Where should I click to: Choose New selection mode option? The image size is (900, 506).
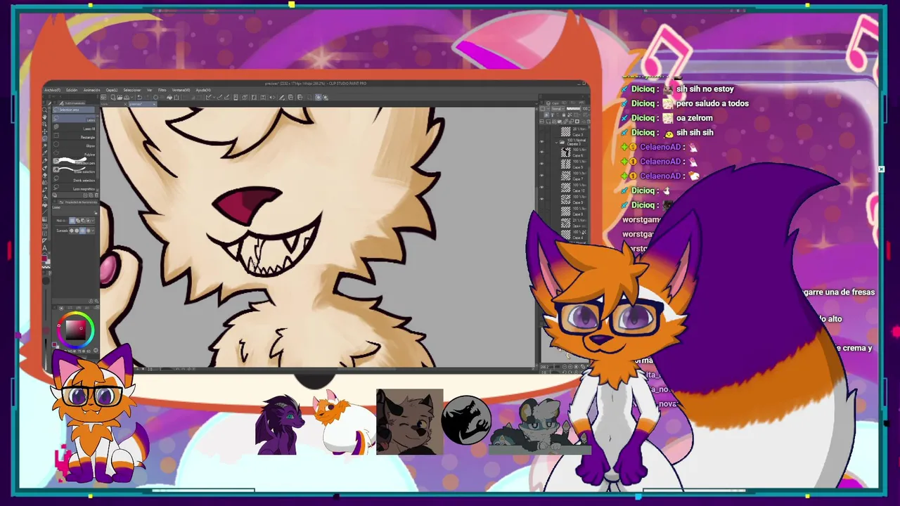tap(72, 220)
